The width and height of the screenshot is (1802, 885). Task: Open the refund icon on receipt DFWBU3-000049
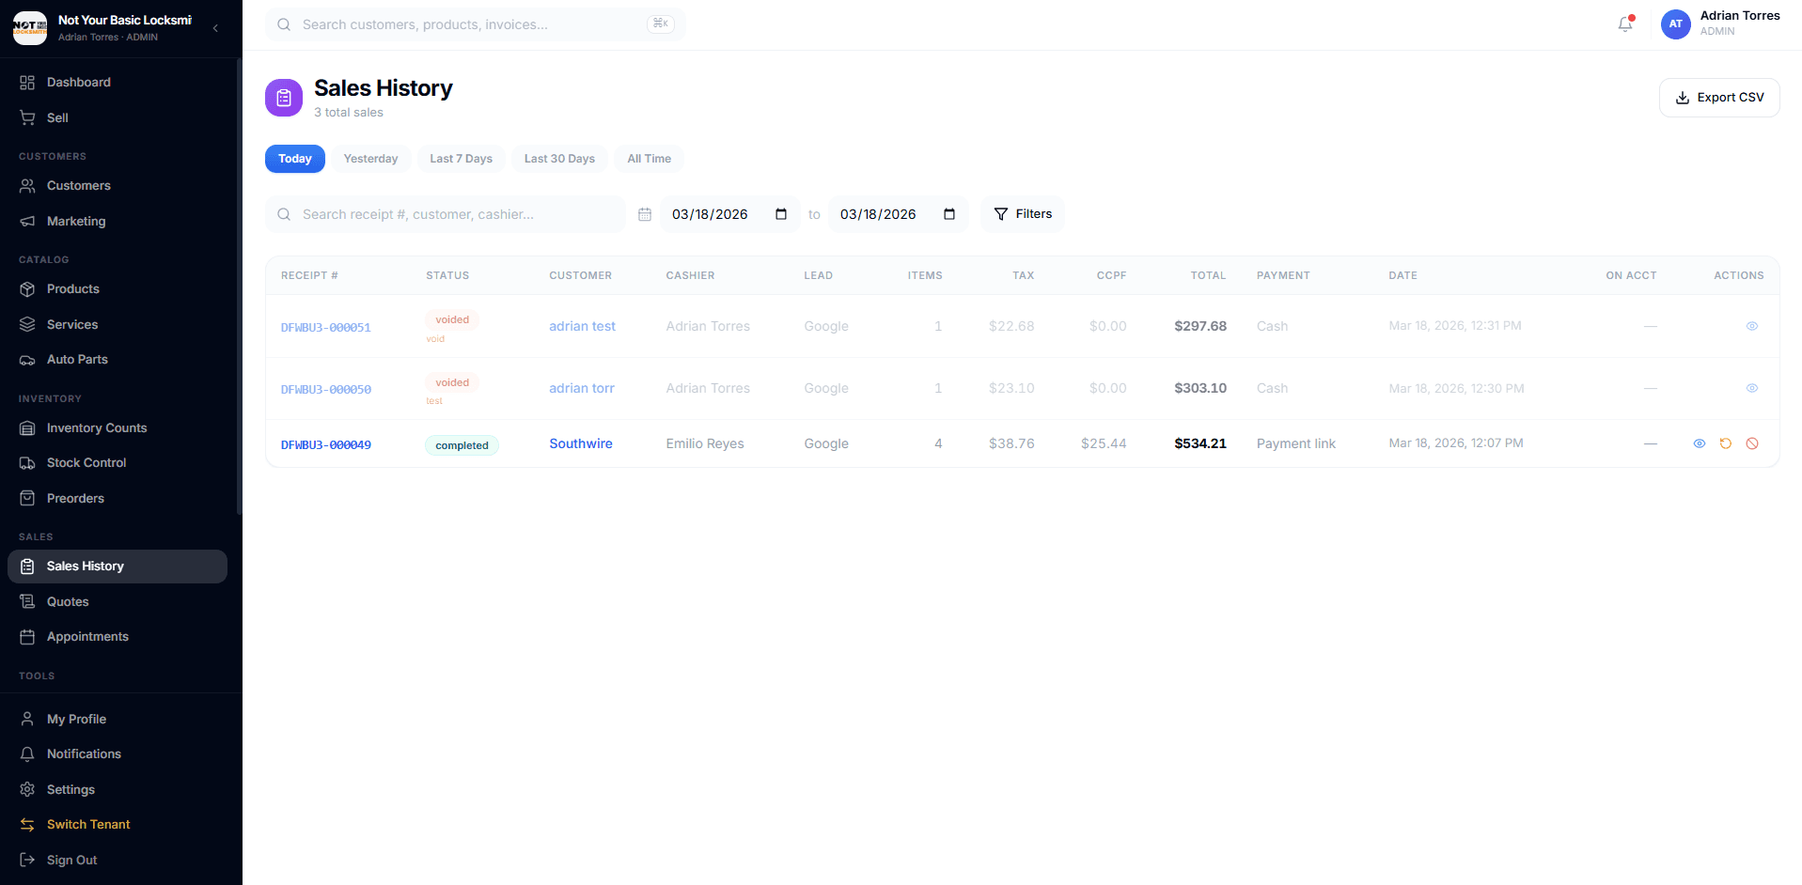pyautogui.click(x=1726, y=442)
